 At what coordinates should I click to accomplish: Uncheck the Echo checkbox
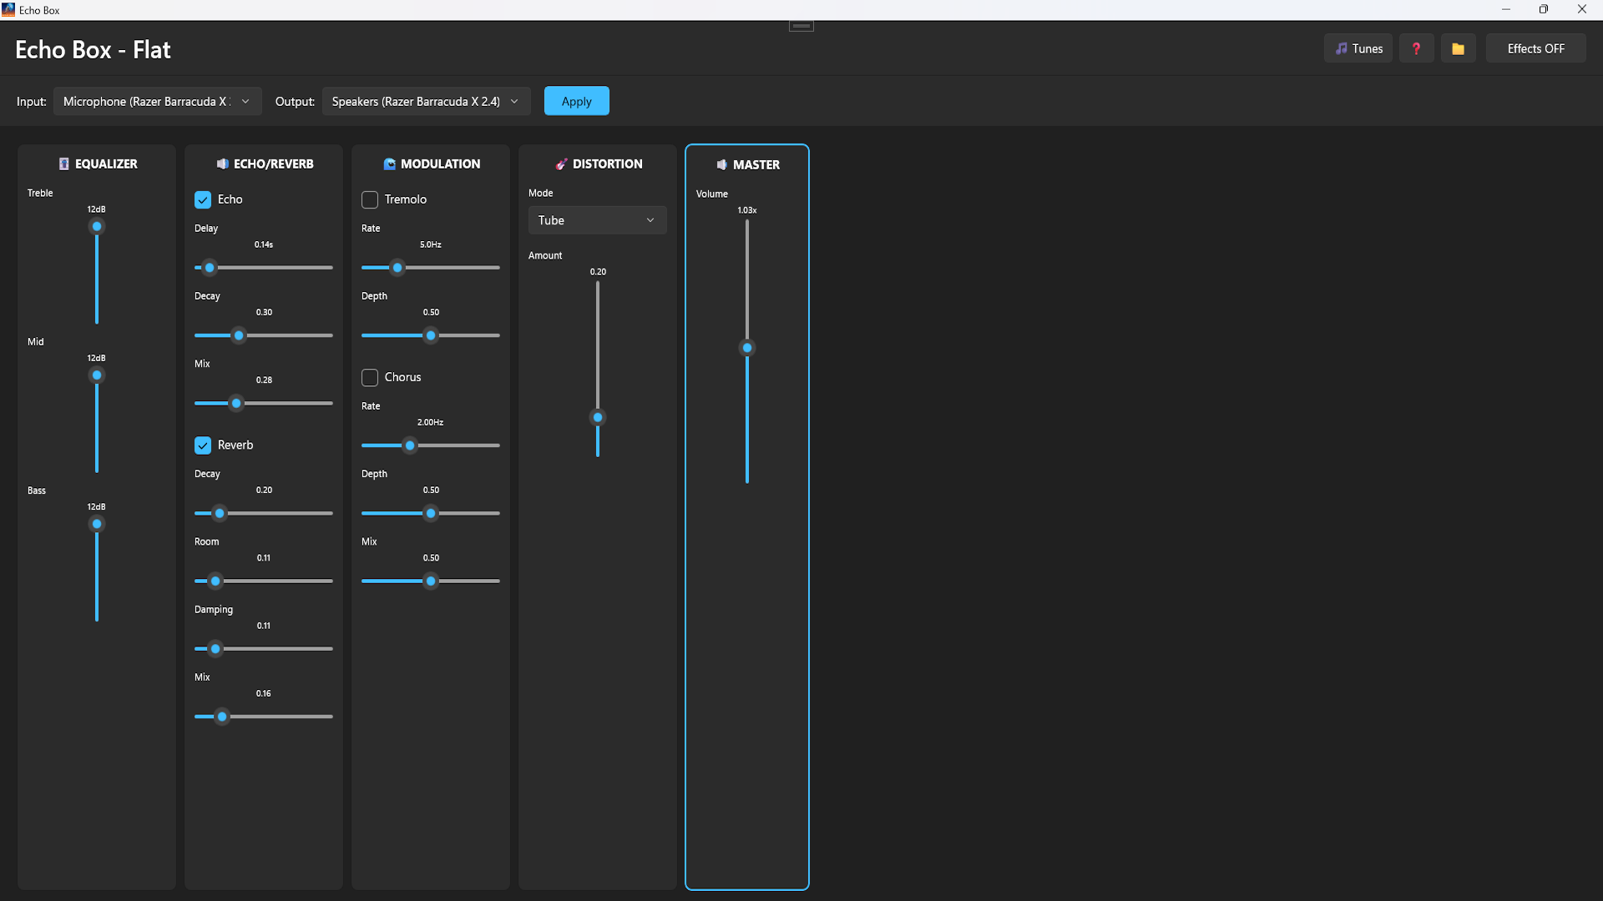point(203,199)
